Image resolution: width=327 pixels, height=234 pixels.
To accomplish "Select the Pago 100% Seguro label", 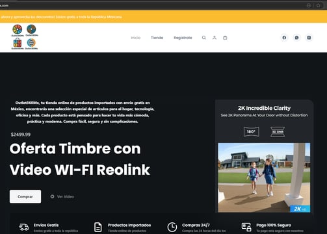I will (x=274, y=225).
